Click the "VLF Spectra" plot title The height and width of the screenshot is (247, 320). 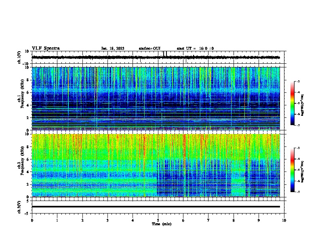click(46, 48)
